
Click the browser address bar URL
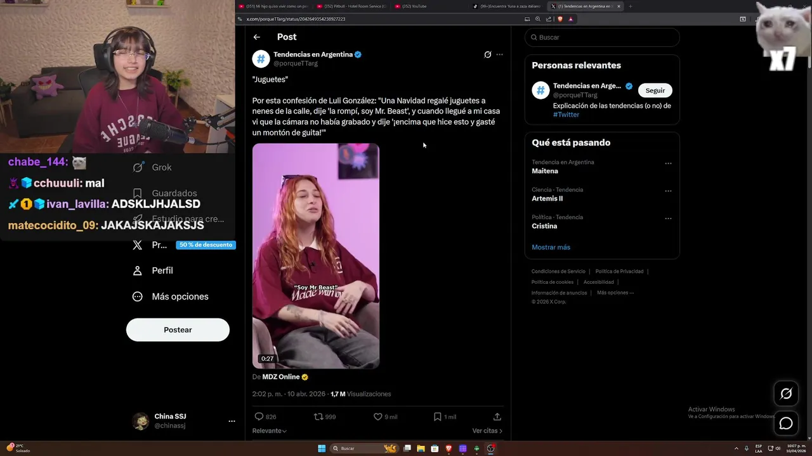point(296,19)
